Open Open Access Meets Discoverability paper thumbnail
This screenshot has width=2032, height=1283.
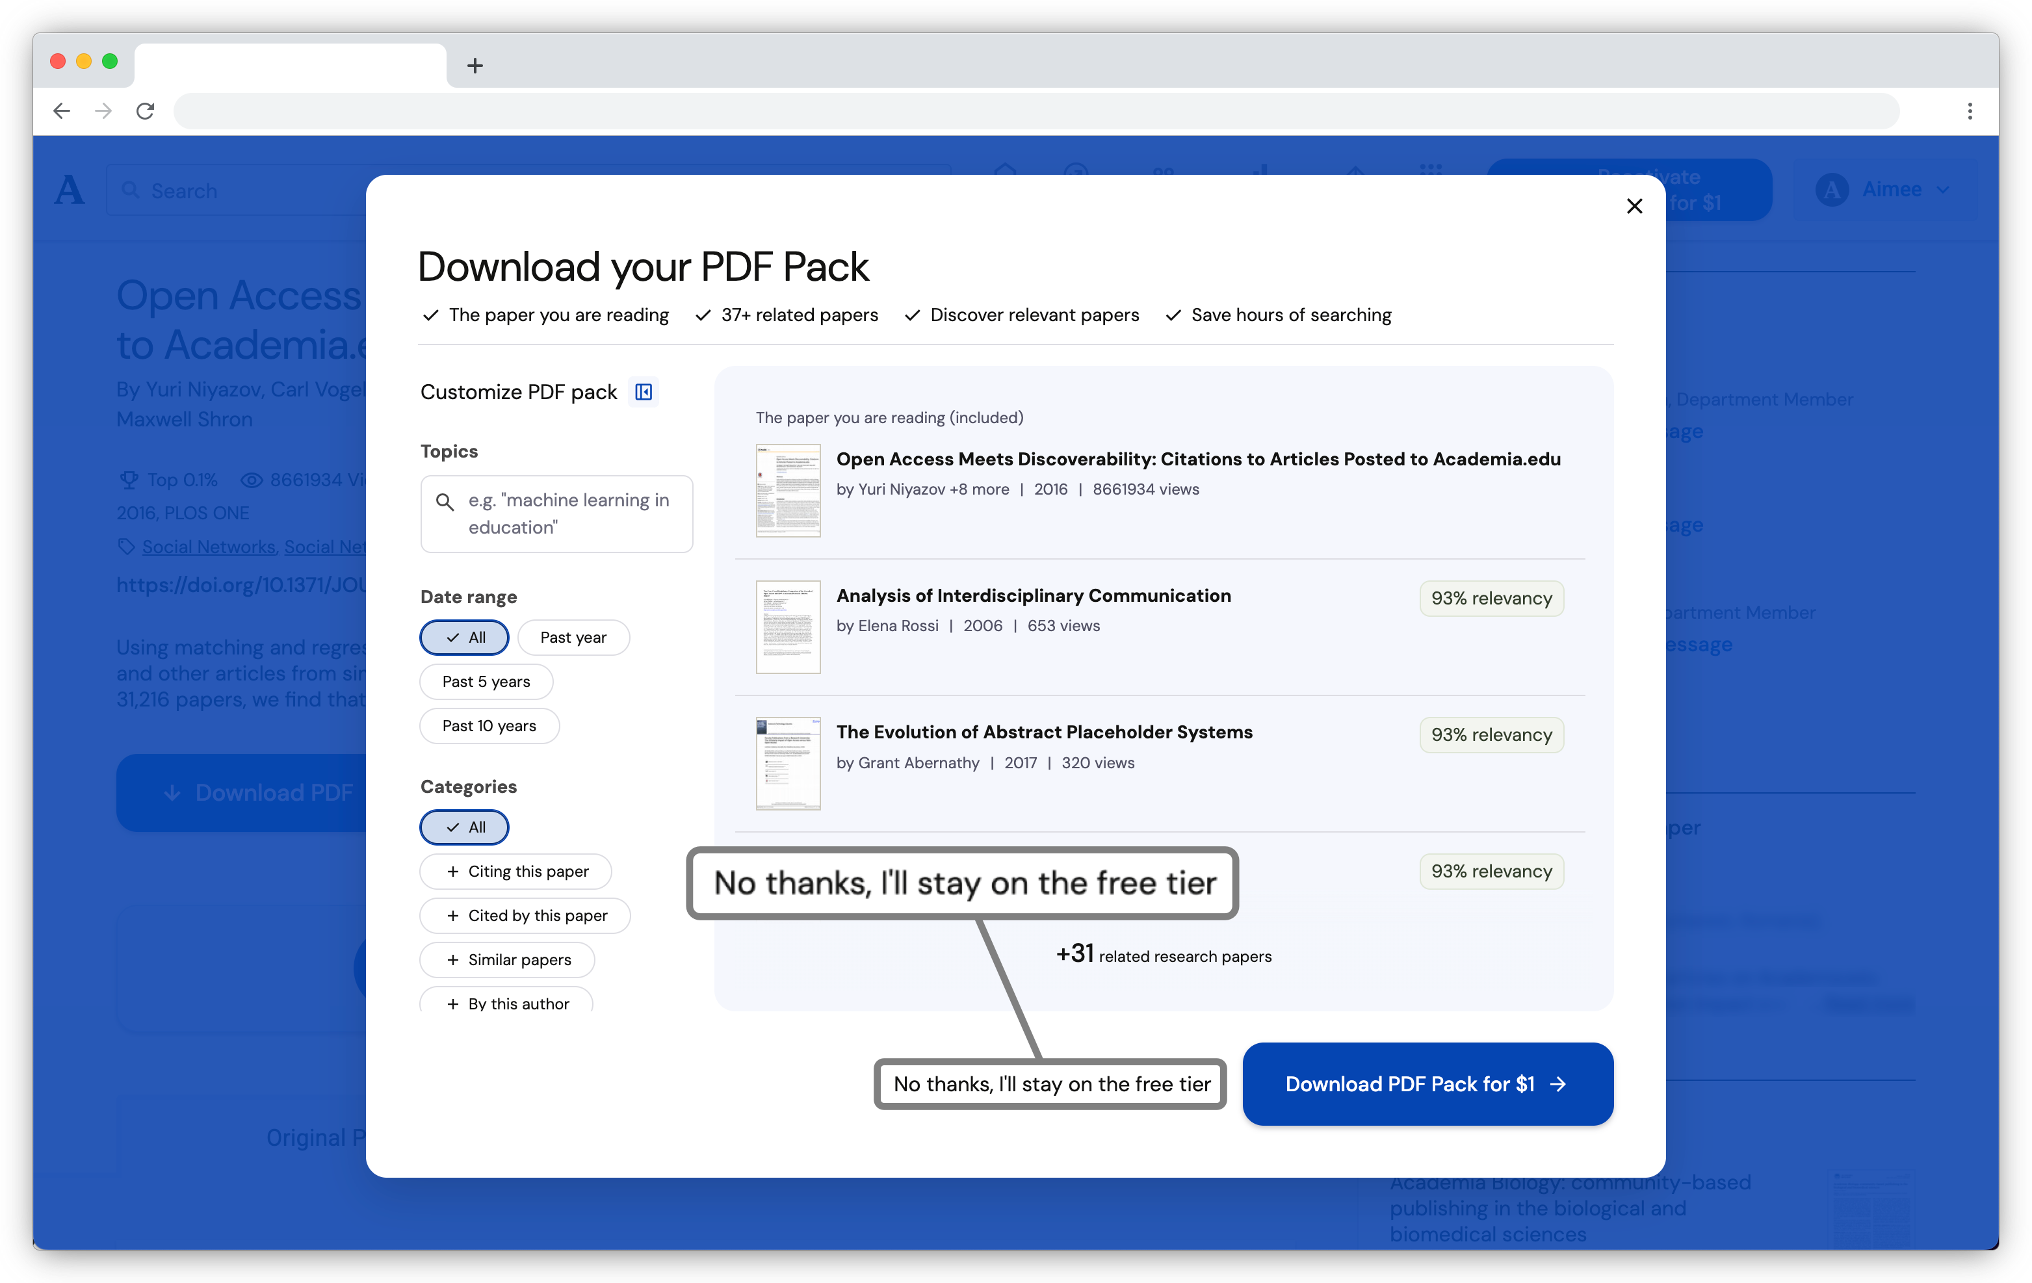coord(788,490)
